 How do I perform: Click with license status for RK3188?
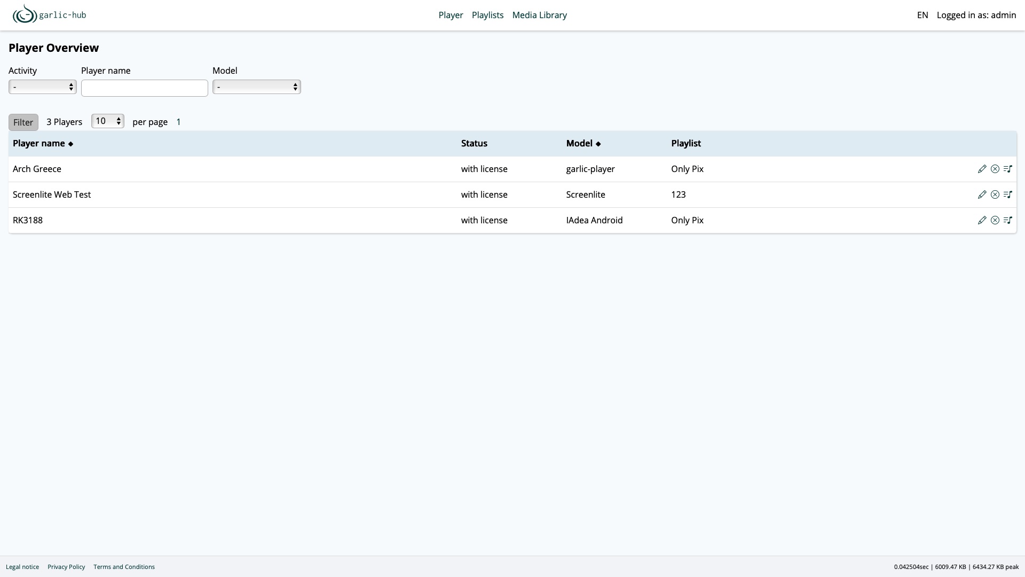[x=484, y=220]
